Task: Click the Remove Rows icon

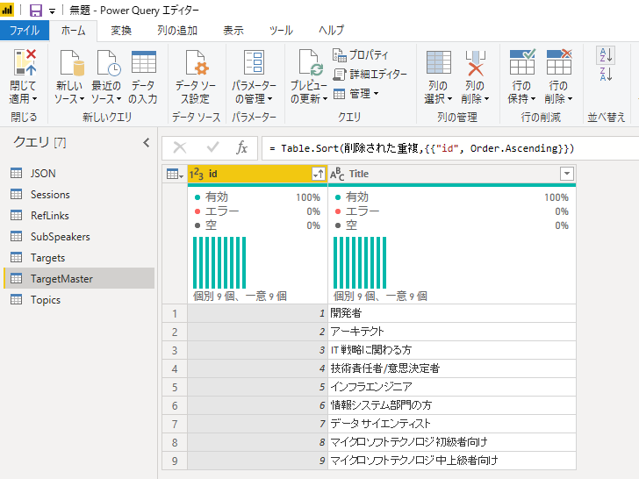Action: [559, 62]
